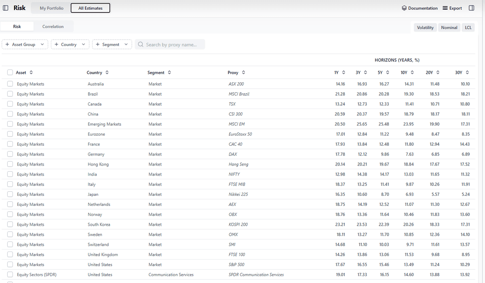Image resolution: width=485 pixels, height=283 pixels.
Task: Open the Asset Group filter dropdown
Action: [x=25, y=44]
